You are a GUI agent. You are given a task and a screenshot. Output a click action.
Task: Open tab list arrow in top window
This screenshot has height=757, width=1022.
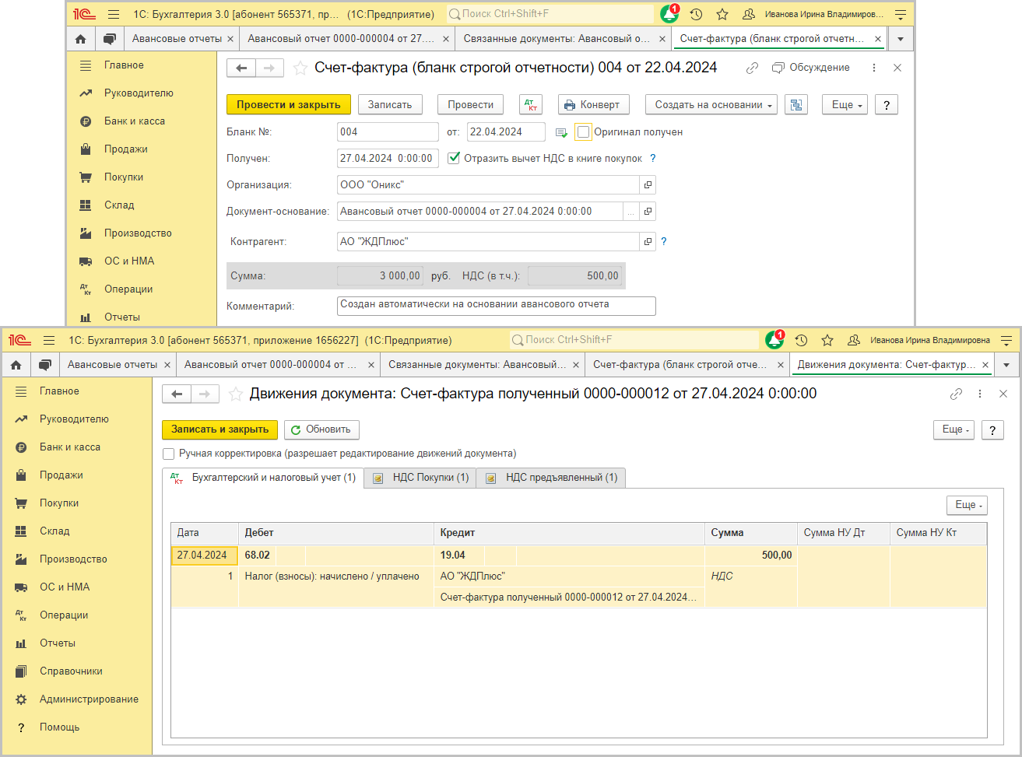pos(901,38)
